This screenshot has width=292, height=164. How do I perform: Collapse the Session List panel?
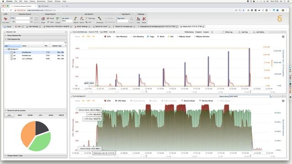point(5,32)
